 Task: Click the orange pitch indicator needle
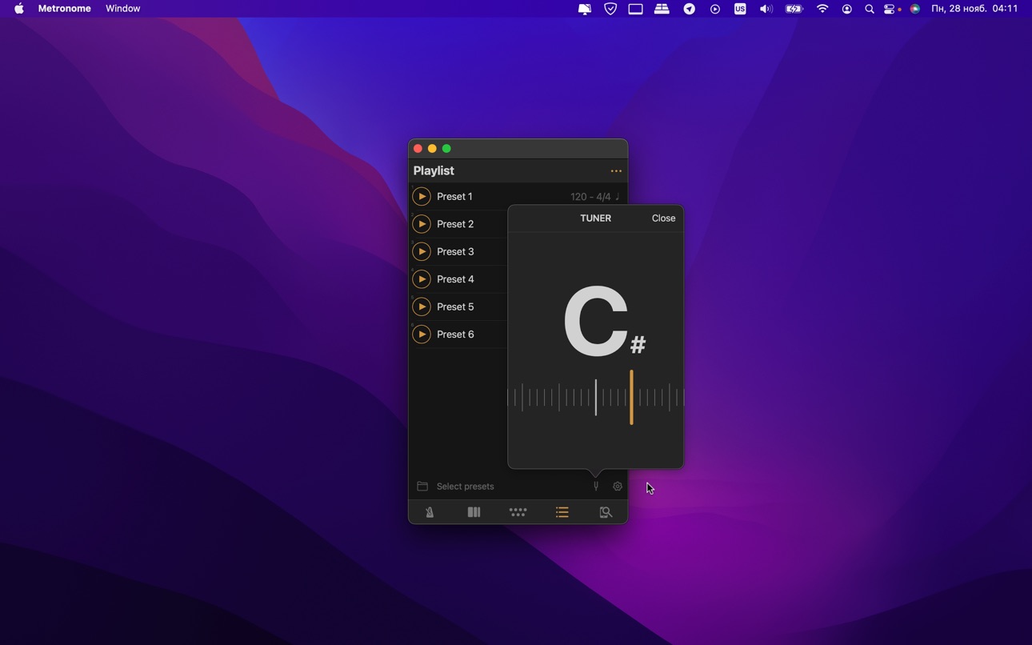(631, 397)
